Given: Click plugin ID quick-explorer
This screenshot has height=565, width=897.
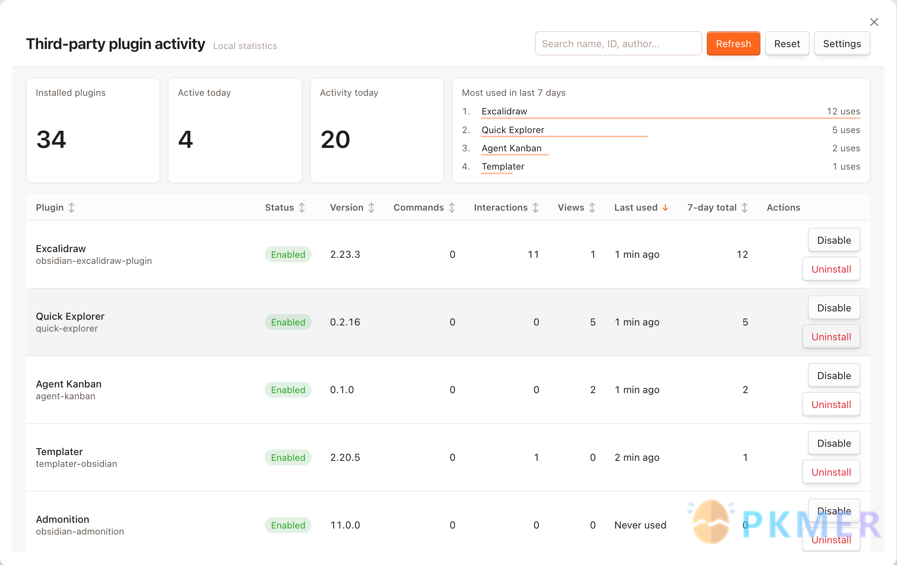Looking at the screenshot, I should (67, 329).
